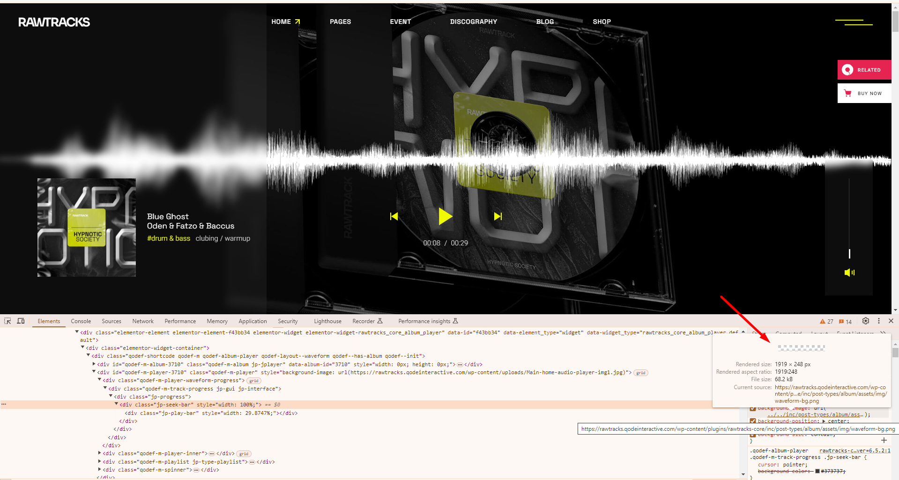Close the DevTools panel
The width and height of the screenshot is (899, 480).
coord(891,321)
